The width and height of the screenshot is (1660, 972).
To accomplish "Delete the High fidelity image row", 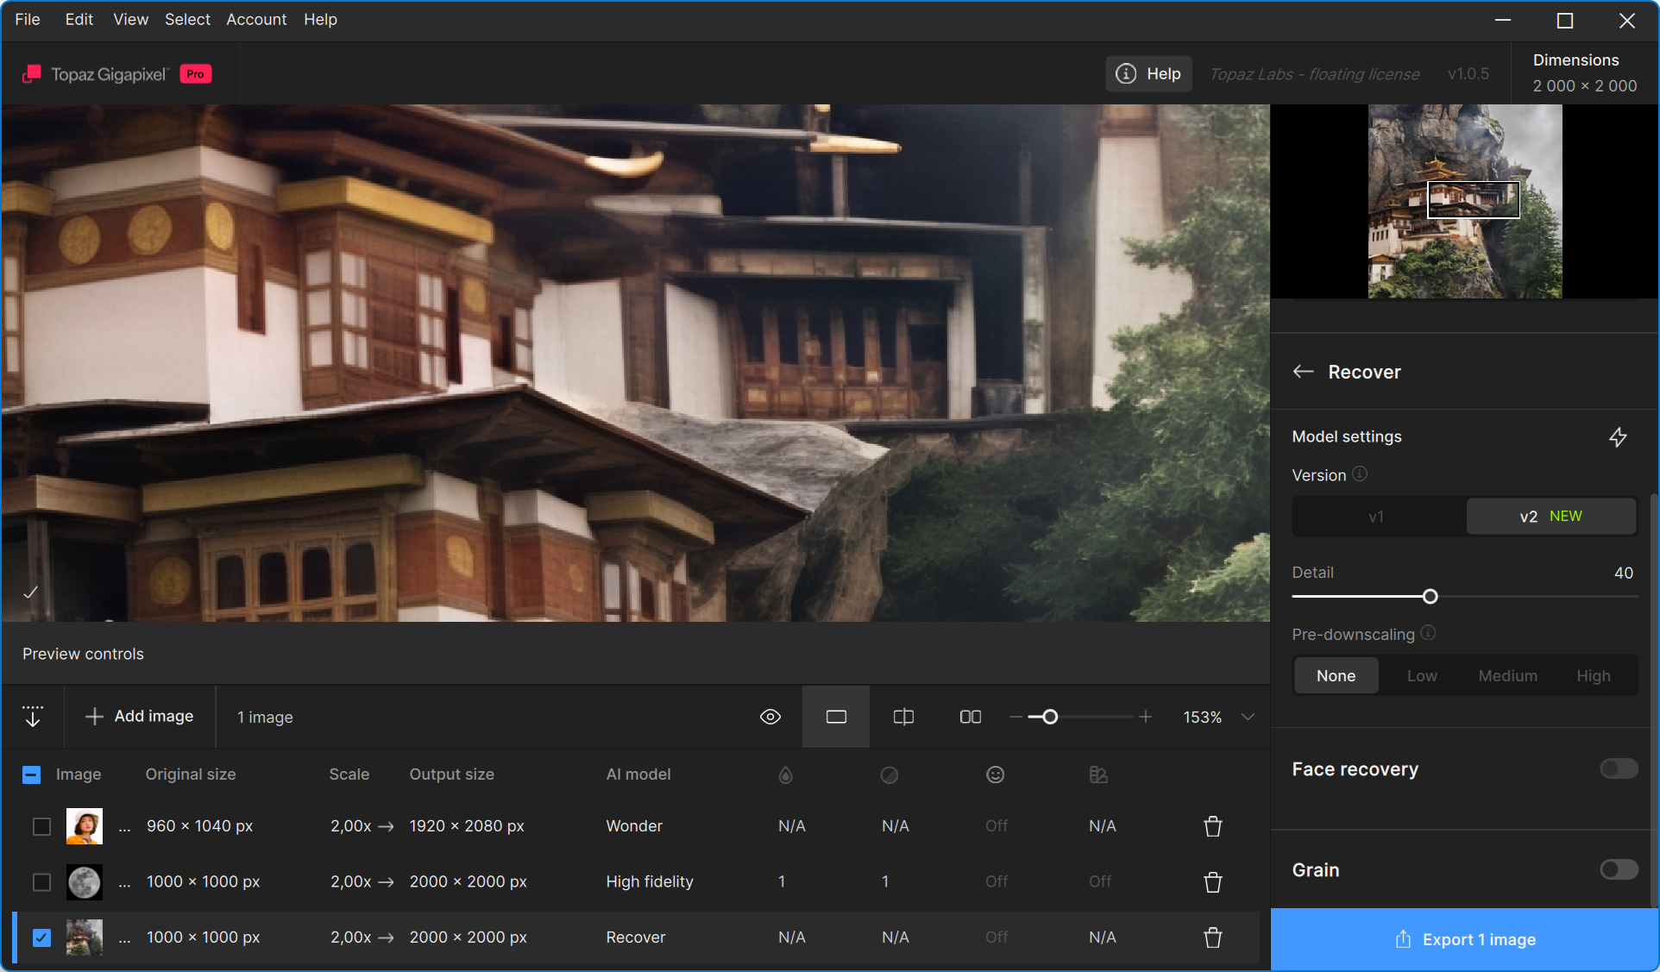I will coord(1212,881).
